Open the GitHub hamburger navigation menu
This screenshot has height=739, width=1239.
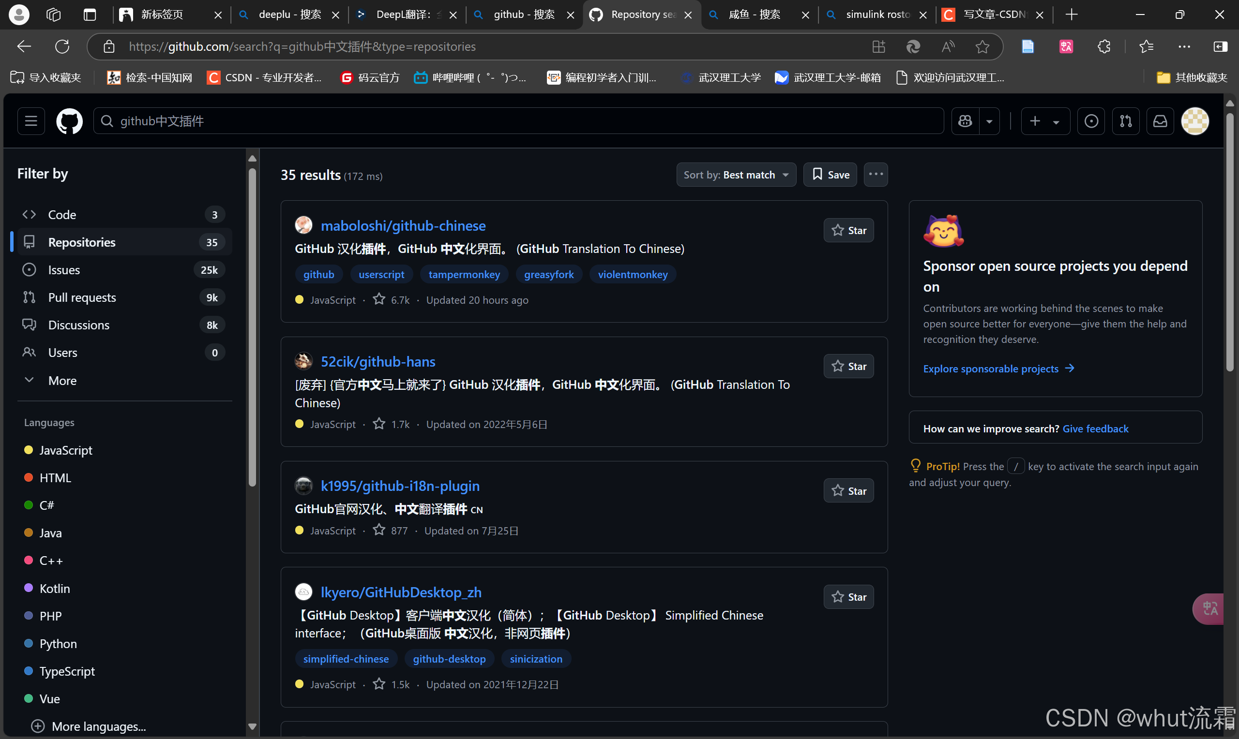(31, 121)
